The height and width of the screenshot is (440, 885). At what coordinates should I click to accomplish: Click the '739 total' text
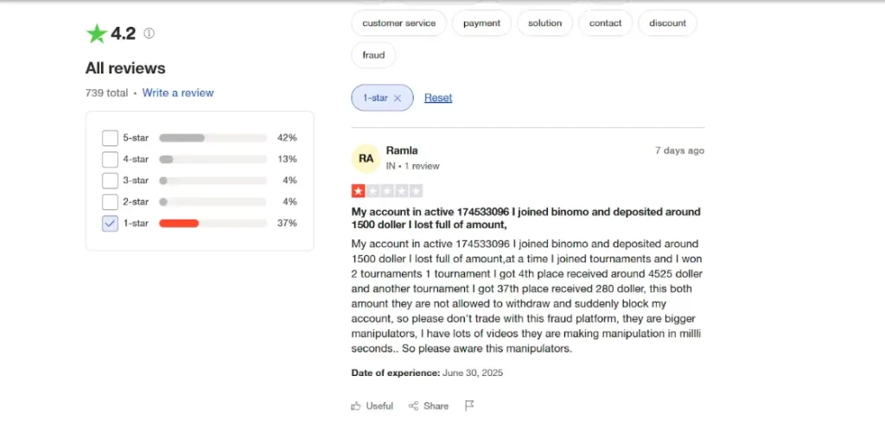click(106, 92)
